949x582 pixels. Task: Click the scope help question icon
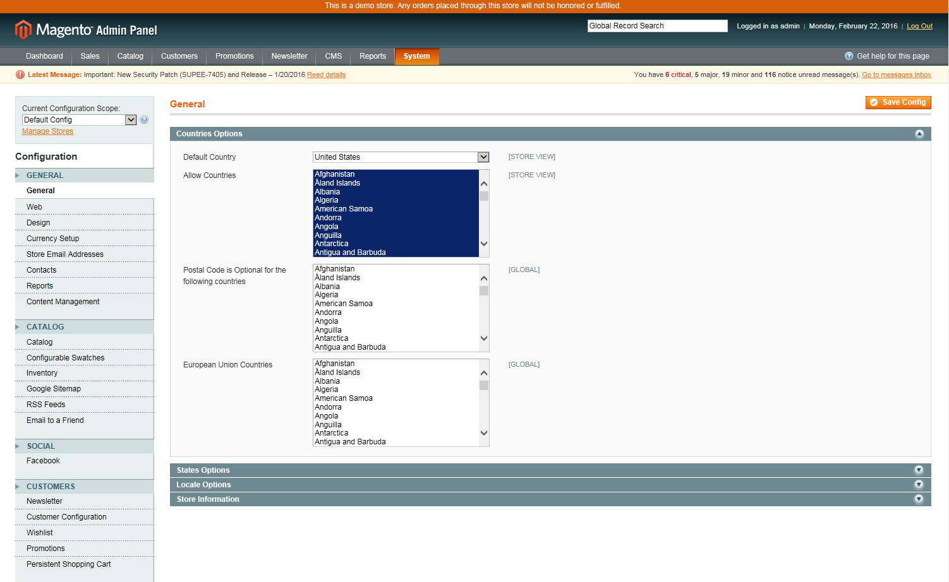coord(144,120)
